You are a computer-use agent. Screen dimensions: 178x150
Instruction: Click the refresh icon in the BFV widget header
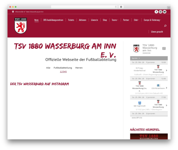tap(164, 49)
